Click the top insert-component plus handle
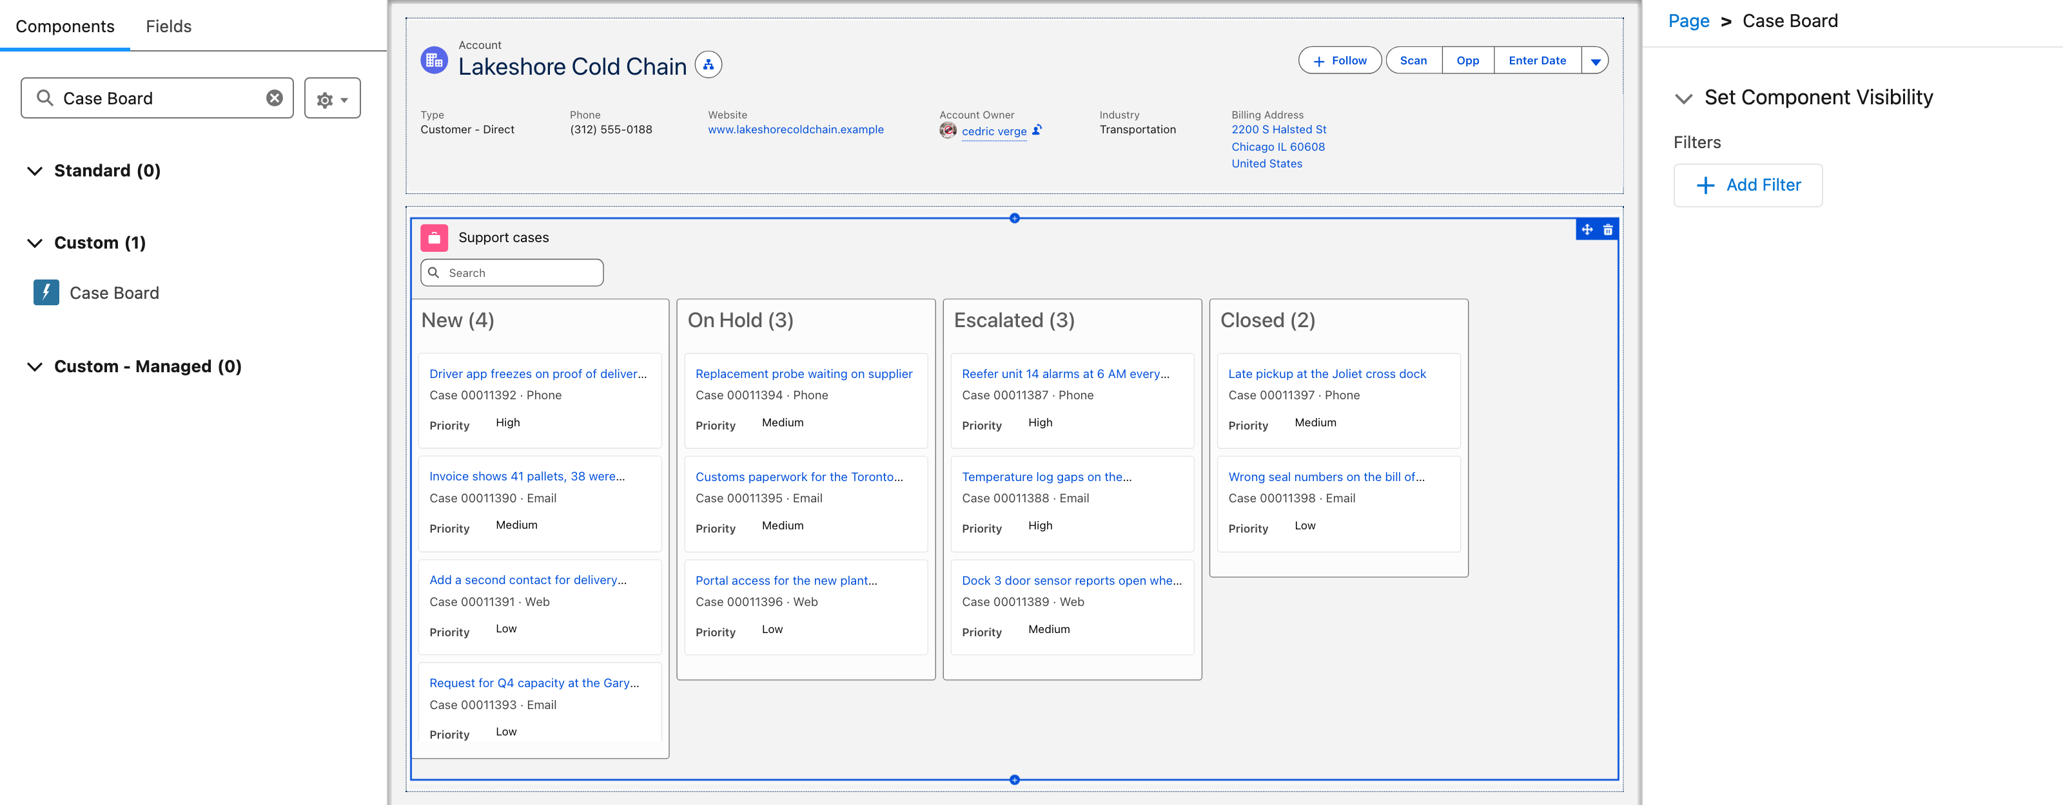Viewport: 2063px width, 805px height. click(1015, 218)
